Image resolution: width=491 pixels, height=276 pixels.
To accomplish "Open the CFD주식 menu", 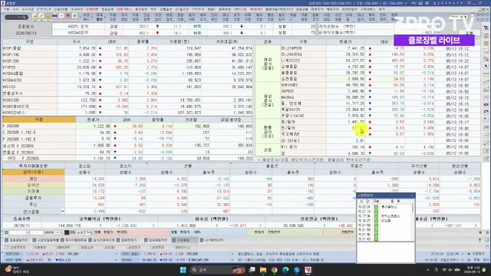I will [x=198, y=9].
